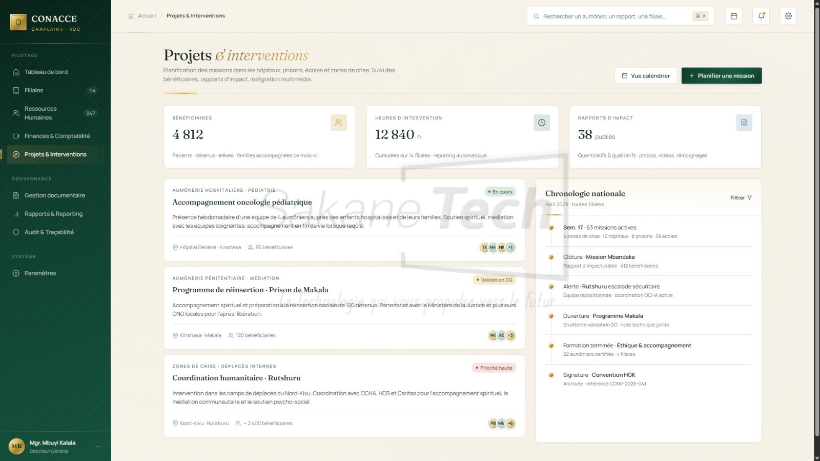The height and width of the screenshot is (461, 820).
Task: Click location pin icon next to Nord-Kivu · Rutshuru
Action: pyautogui.click(x=175, y=424)
